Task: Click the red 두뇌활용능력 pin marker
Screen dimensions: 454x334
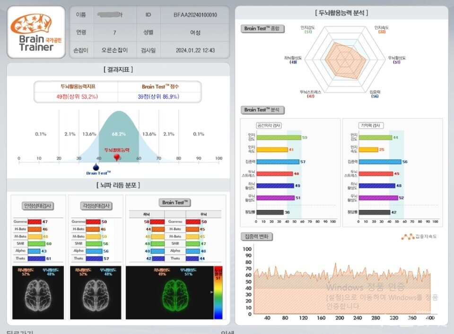Action: point(117,157)
